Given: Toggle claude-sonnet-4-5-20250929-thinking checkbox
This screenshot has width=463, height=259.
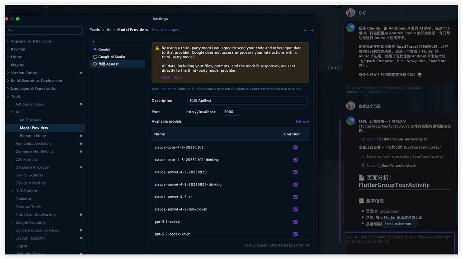Looking at the screenshot, I should tap(295, 185).
